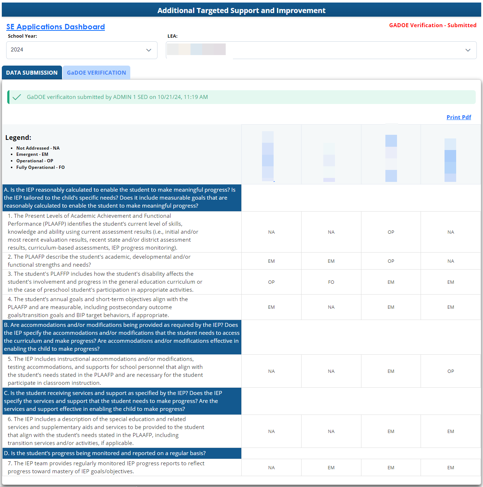Click section C header about services and support
483x487 pixels.
tap(122, 401)
